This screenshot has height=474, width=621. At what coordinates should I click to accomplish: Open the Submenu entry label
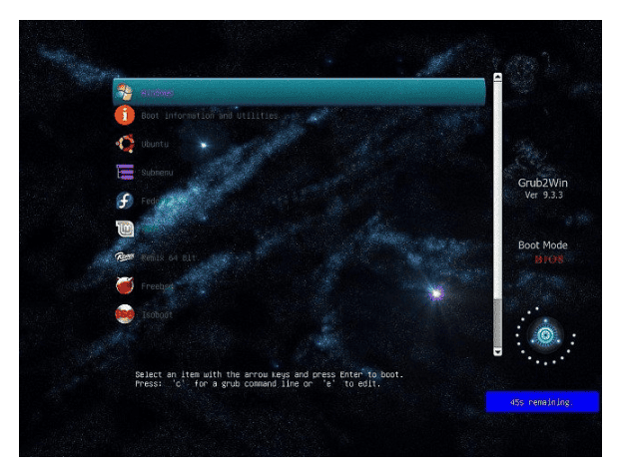(x=157, y=173)
